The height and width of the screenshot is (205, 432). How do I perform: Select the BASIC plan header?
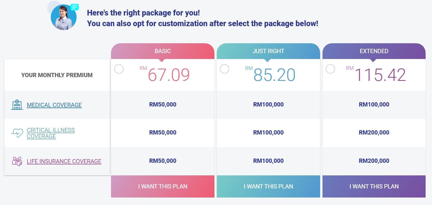[162, 51]
